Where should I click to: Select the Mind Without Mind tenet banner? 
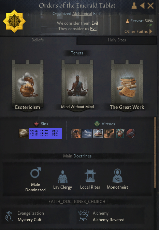(77, 85)
